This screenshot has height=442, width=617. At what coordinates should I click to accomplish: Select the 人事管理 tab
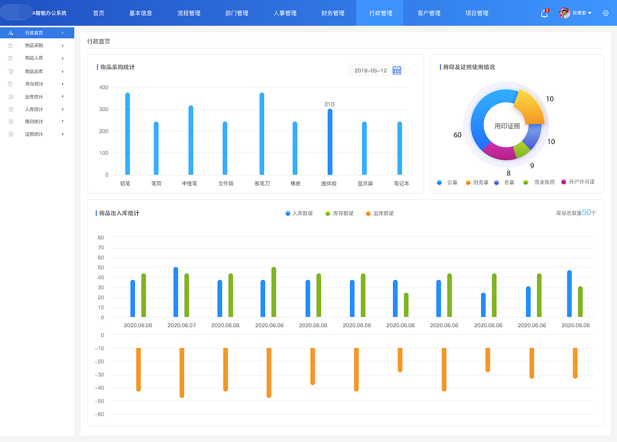pos(285,13)
